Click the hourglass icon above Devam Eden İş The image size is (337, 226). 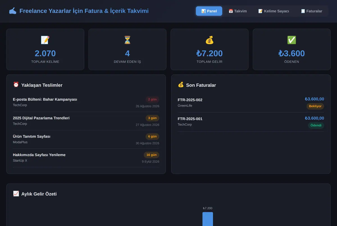pyautogui.click(x=127, y=40)
